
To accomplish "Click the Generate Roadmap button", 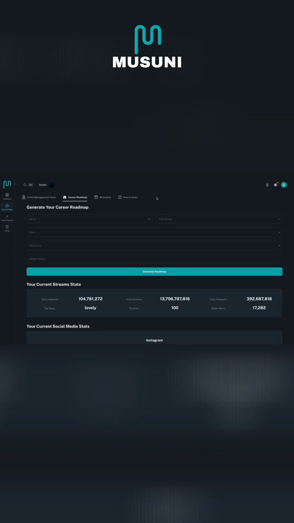I will [154, 272].
